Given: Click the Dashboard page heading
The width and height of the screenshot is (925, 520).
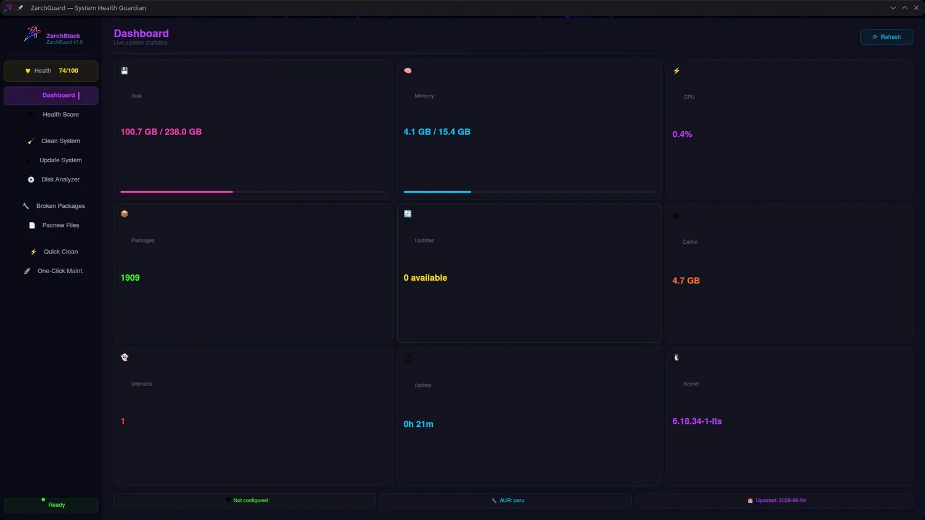Looking at the screenshot, I should click(x=141, y=33).
